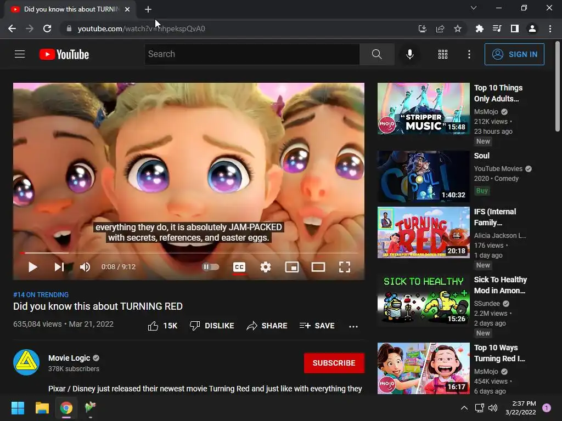Start voice search with microphone icon
The image size is (562, 421).
[x=409, y=54]
